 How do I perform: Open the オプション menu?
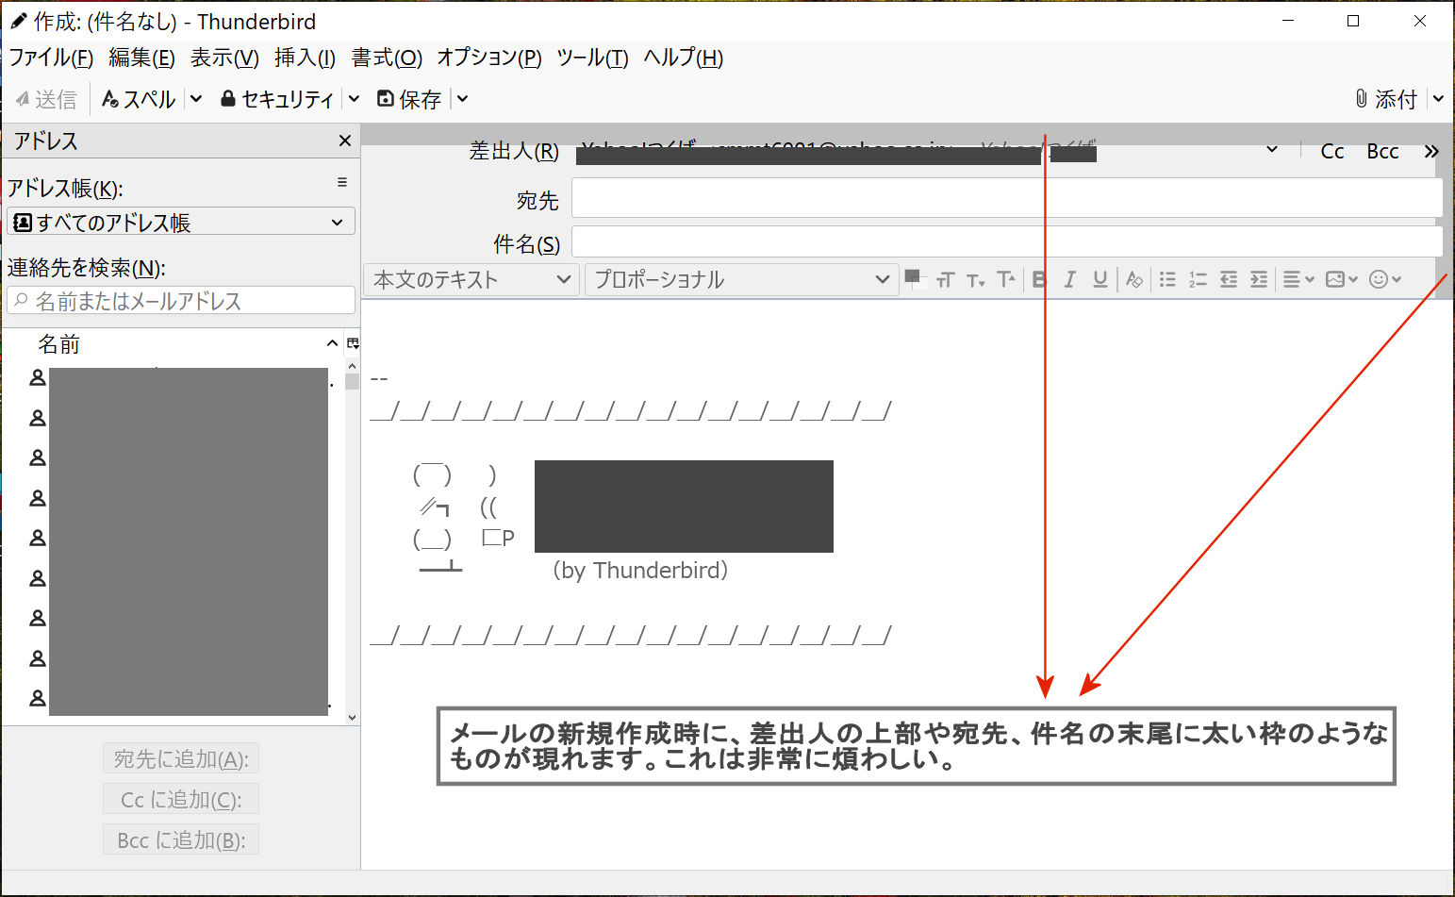pos(488,58)
